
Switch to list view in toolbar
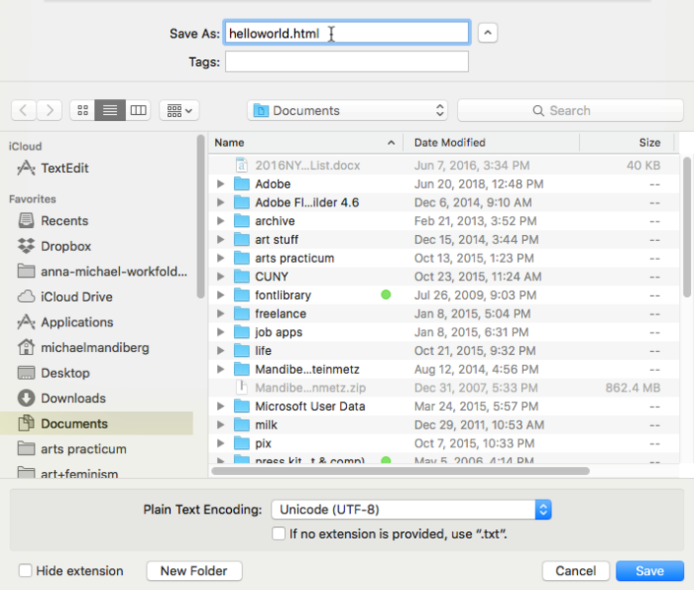tap(110, 110)
